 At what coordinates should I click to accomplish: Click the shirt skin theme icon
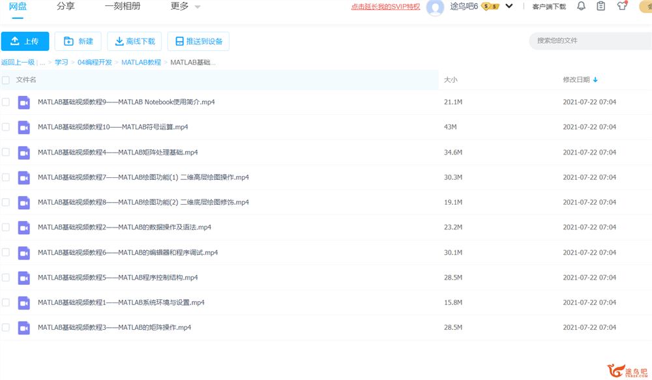(622, 7)
